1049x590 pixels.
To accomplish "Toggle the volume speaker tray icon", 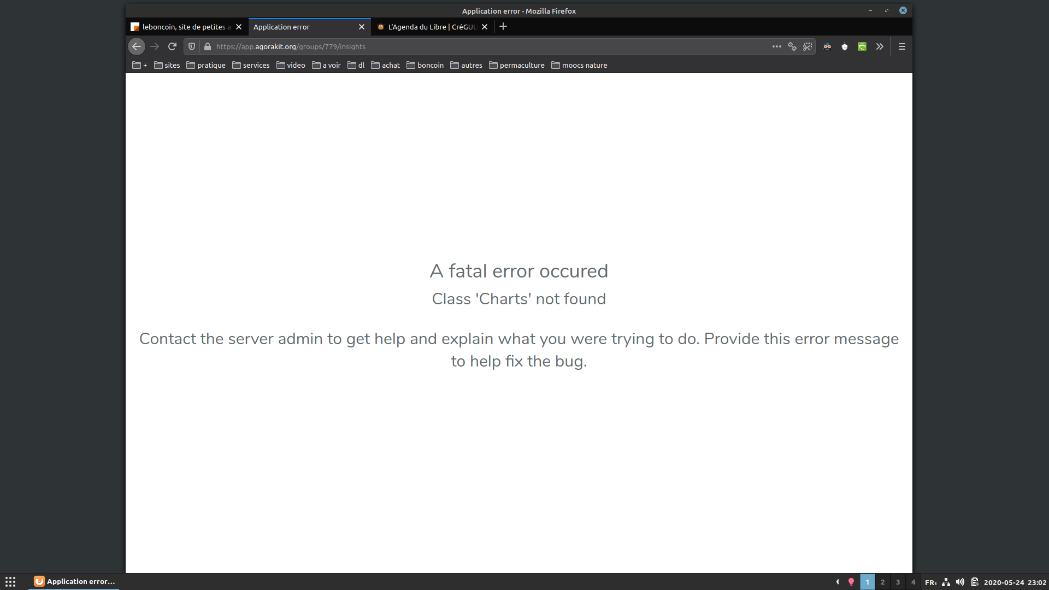I will [x=960, y=582].
